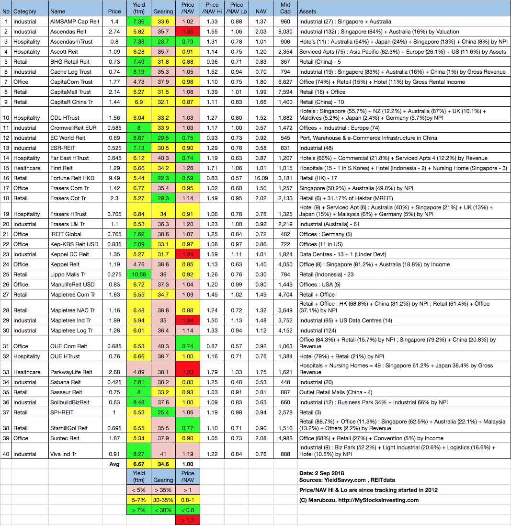Select the Frasers HTrust name cell
The width and height of the screenshot is (511, 526).
click(75, 211)
